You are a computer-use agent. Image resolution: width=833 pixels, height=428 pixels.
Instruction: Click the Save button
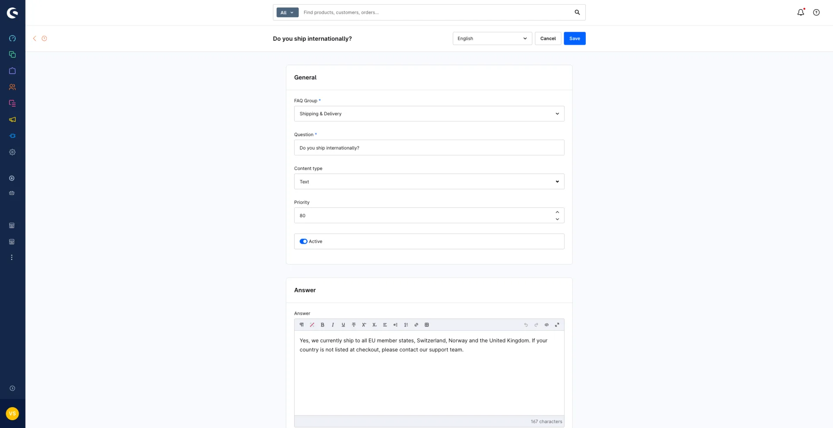click(574, 39)
